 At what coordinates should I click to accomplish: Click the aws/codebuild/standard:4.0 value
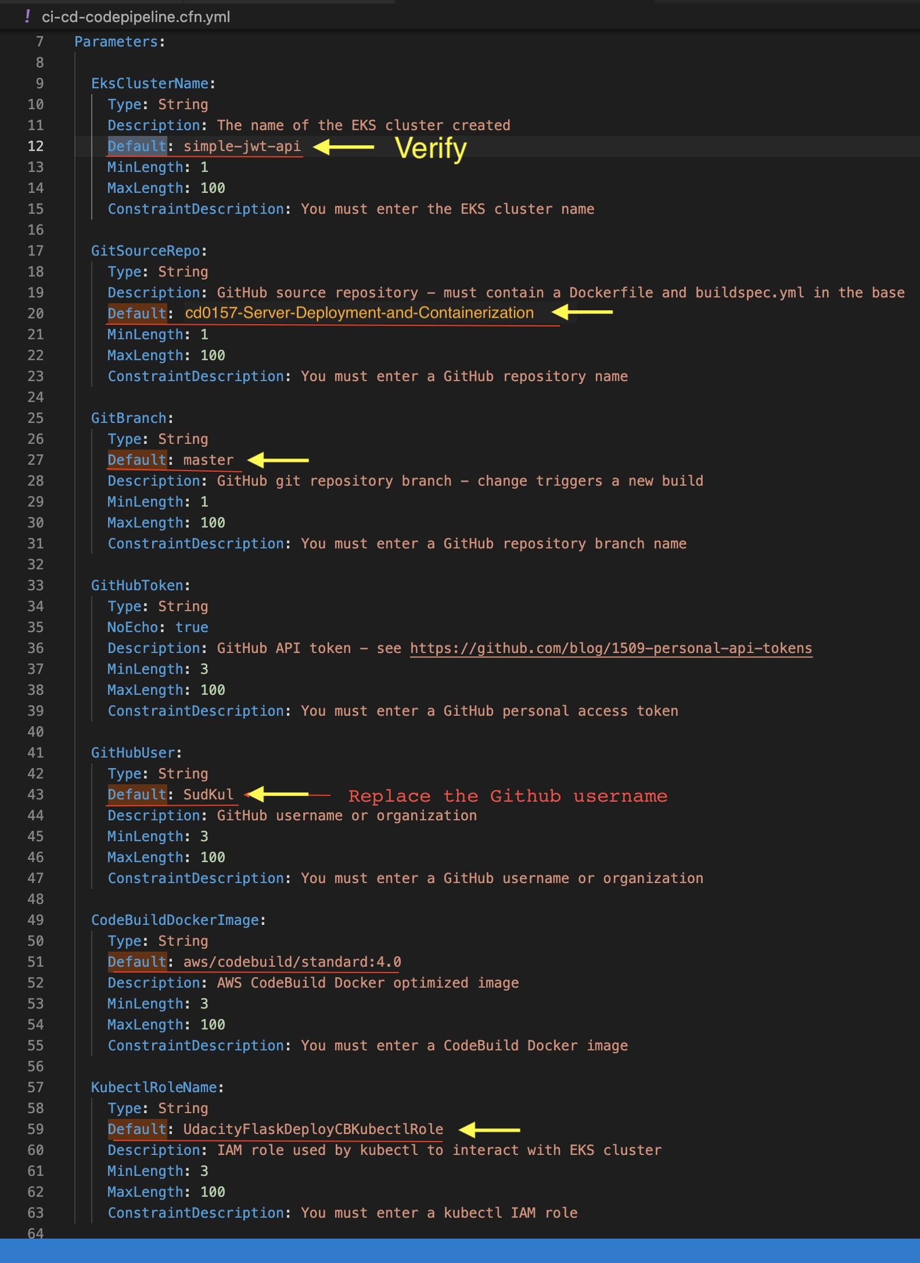click(292, 962)
